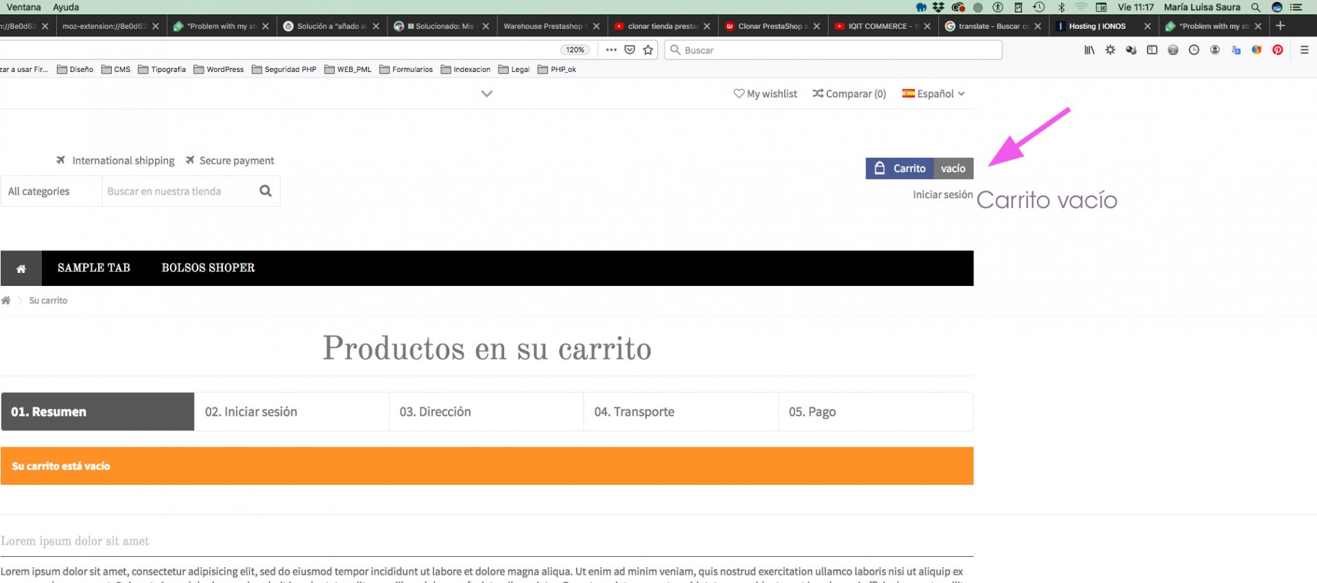Click 'Su carrito' breadcrumb
1317x583 pixels.
[48, 300]
